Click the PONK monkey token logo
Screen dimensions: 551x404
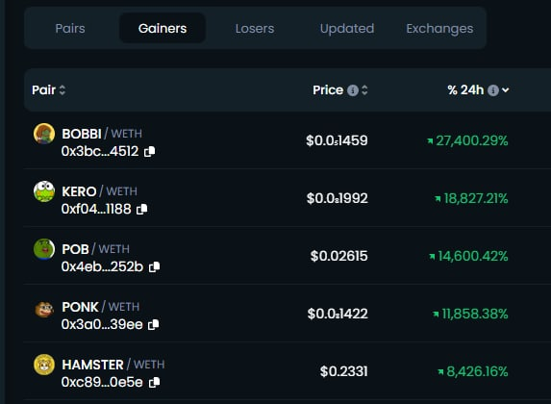pyautogui.click(x=44, y=309)
